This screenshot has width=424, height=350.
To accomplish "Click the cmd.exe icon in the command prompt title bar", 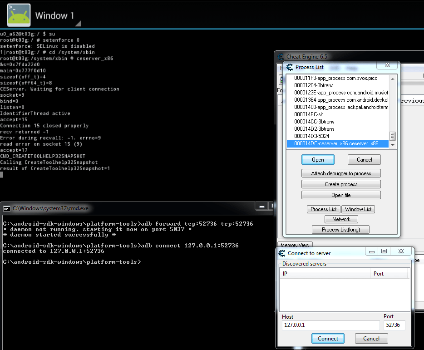I will coord(6,207).
